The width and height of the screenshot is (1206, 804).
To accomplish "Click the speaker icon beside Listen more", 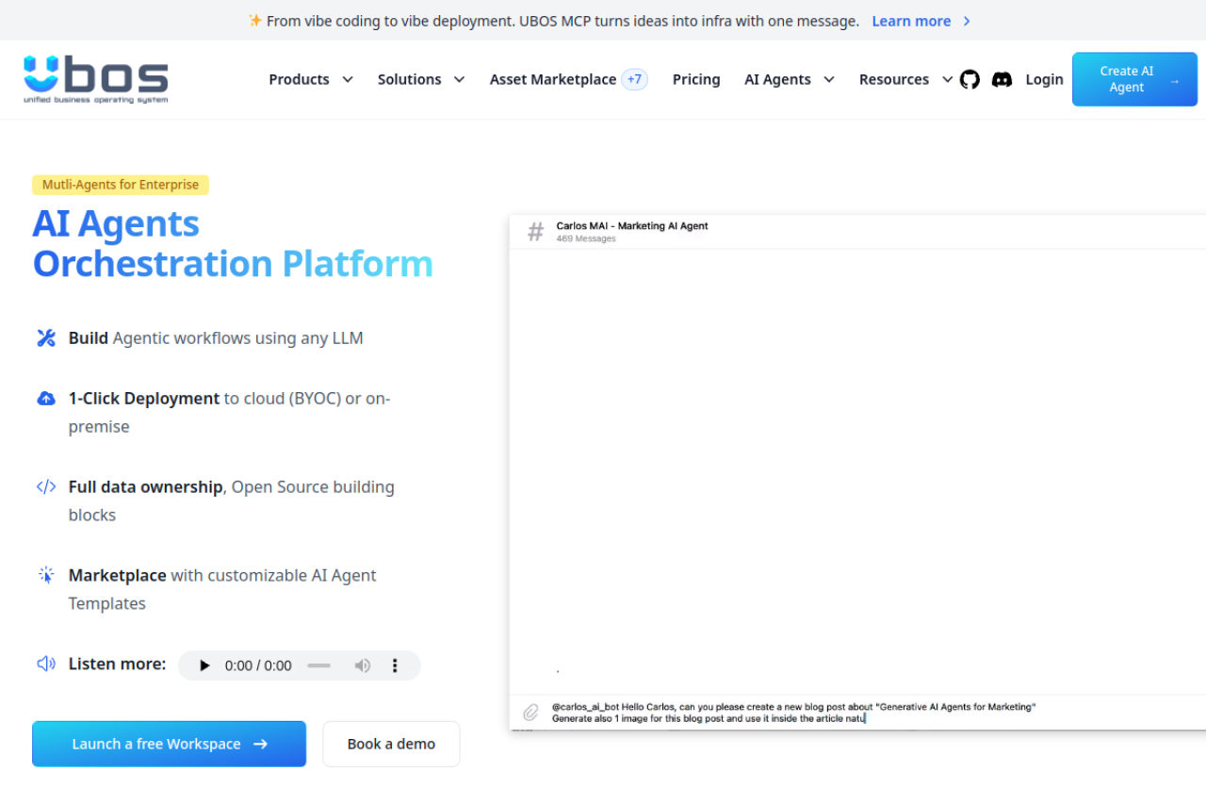I will [46, 664].
